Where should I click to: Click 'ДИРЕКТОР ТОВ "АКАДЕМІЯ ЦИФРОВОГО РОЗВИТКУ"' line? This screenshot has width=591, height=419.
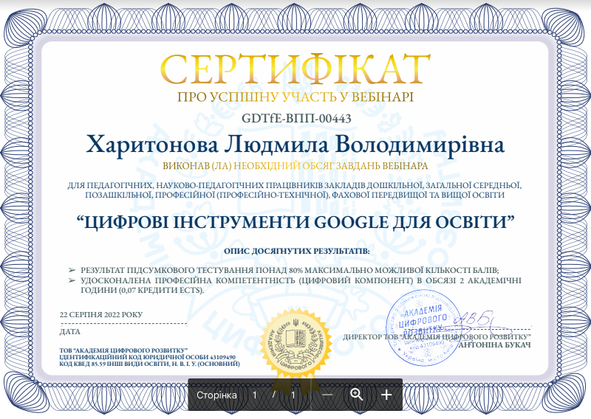pyautogui.click(x=437, y=337)
